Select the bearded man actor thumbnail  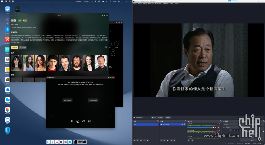click(x=77, y=63)
